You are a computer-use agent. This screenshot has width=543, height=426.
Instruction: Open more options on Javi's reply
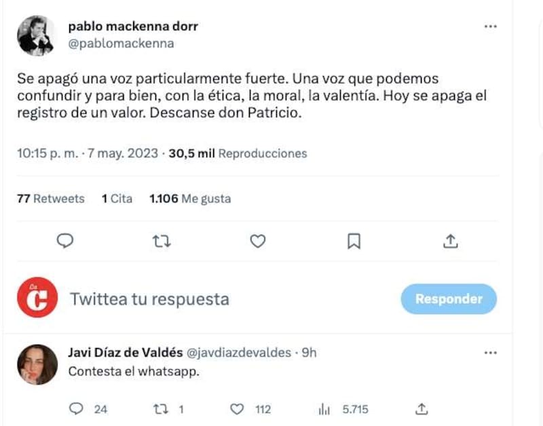(x=490, y=353)
